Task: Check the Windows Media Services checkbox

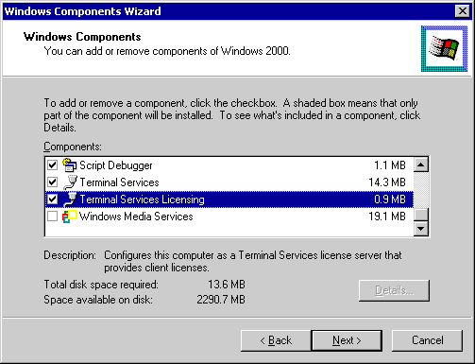Action: (52, 217)
